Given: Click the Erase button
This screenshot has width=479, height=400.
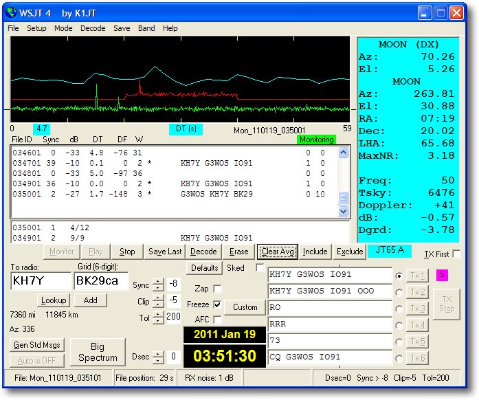Looking at the screenshot, I should 238,252.
